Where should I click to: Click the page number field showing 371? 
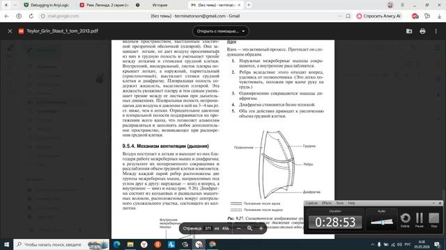point(208,228)
